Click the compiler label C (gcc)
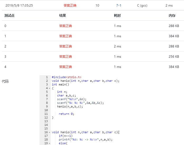Viewport: 184px width, 145px height. [142, 6]
